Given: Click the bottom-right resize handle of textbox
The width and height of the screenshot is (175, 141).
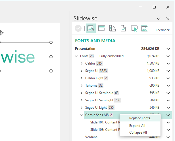Looking at the screenshot, I should tap(51, 71).
